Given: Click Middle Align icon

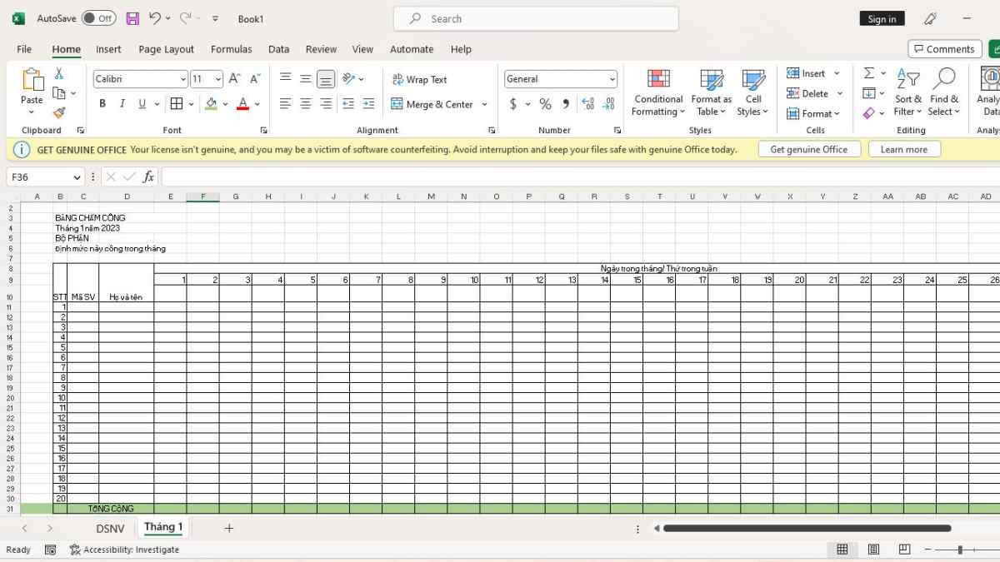Looking at the screenshot, I should (306, 79).
